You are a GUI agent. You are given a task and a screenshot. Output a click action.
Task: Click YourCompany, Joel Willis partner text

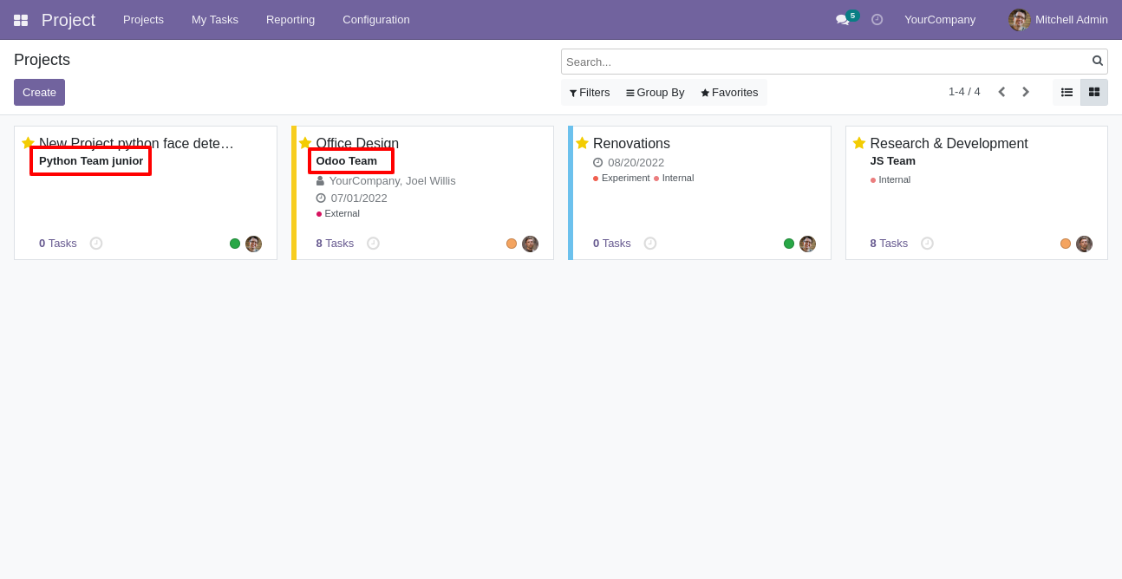click(392, 181)
